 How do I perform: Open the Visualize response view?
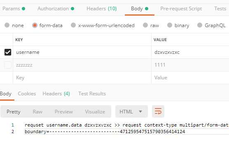tap(95, 112)
